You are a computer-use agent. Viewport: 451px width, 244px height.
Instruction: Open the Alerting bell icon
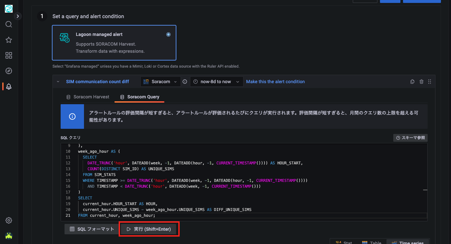9,86
